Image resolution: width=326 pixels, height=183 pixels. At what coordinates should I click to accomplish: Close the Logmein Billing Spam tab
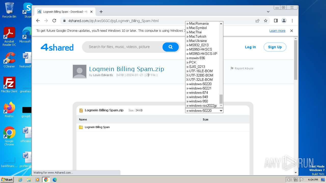(92, 12)
